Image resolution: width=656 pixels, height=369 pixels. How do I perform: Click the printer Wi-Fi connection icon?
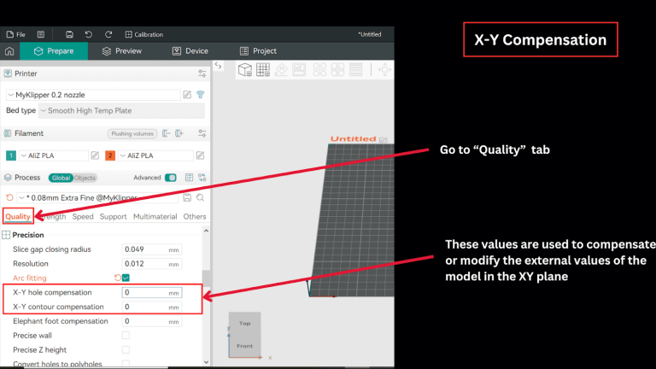pyautogui.click(x=201, y=95)
